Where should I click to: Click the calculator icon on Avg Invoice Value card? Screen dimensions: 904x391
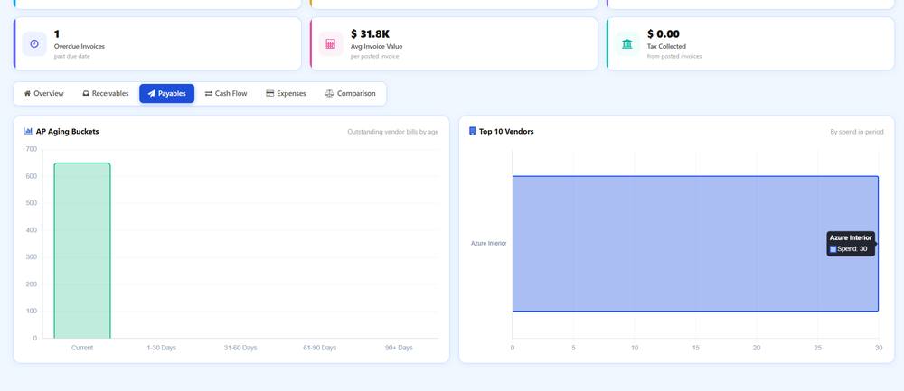click(x=330, y=43)
